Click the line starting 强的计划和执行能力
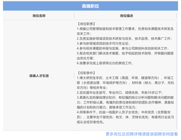 tap(107, 107)
